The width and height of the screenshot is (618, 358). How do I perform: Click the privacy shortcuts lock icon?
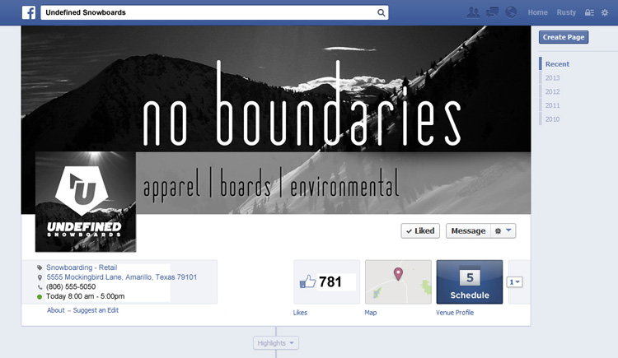point(589,12)
